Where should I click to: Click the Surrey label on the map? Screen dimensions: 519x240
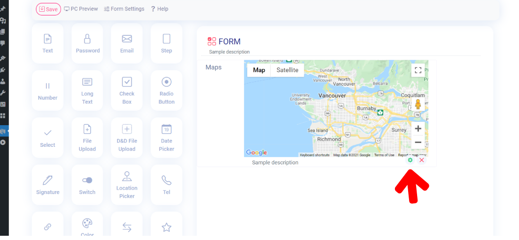tap(399, 130)
